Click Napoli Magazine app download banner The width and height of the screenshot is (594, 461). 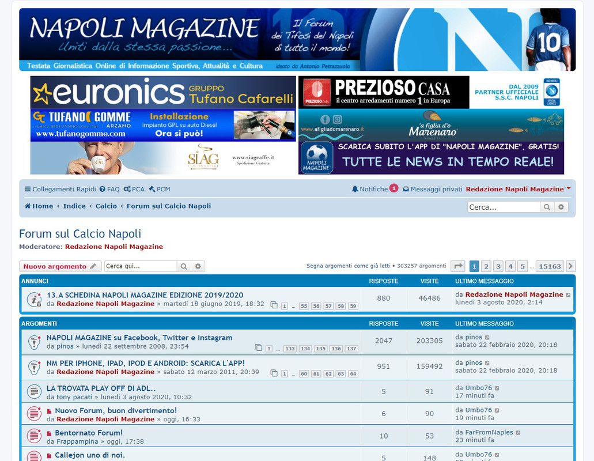click(431, 158)
